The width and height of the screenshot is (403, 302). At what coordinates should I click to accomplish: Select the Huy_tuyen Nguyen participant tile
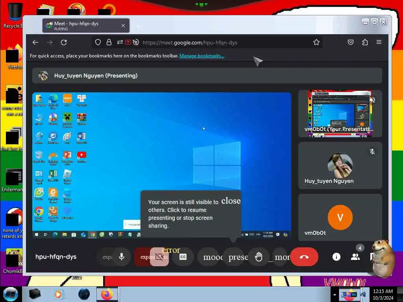pyautogui.click(x=340, y=166)
